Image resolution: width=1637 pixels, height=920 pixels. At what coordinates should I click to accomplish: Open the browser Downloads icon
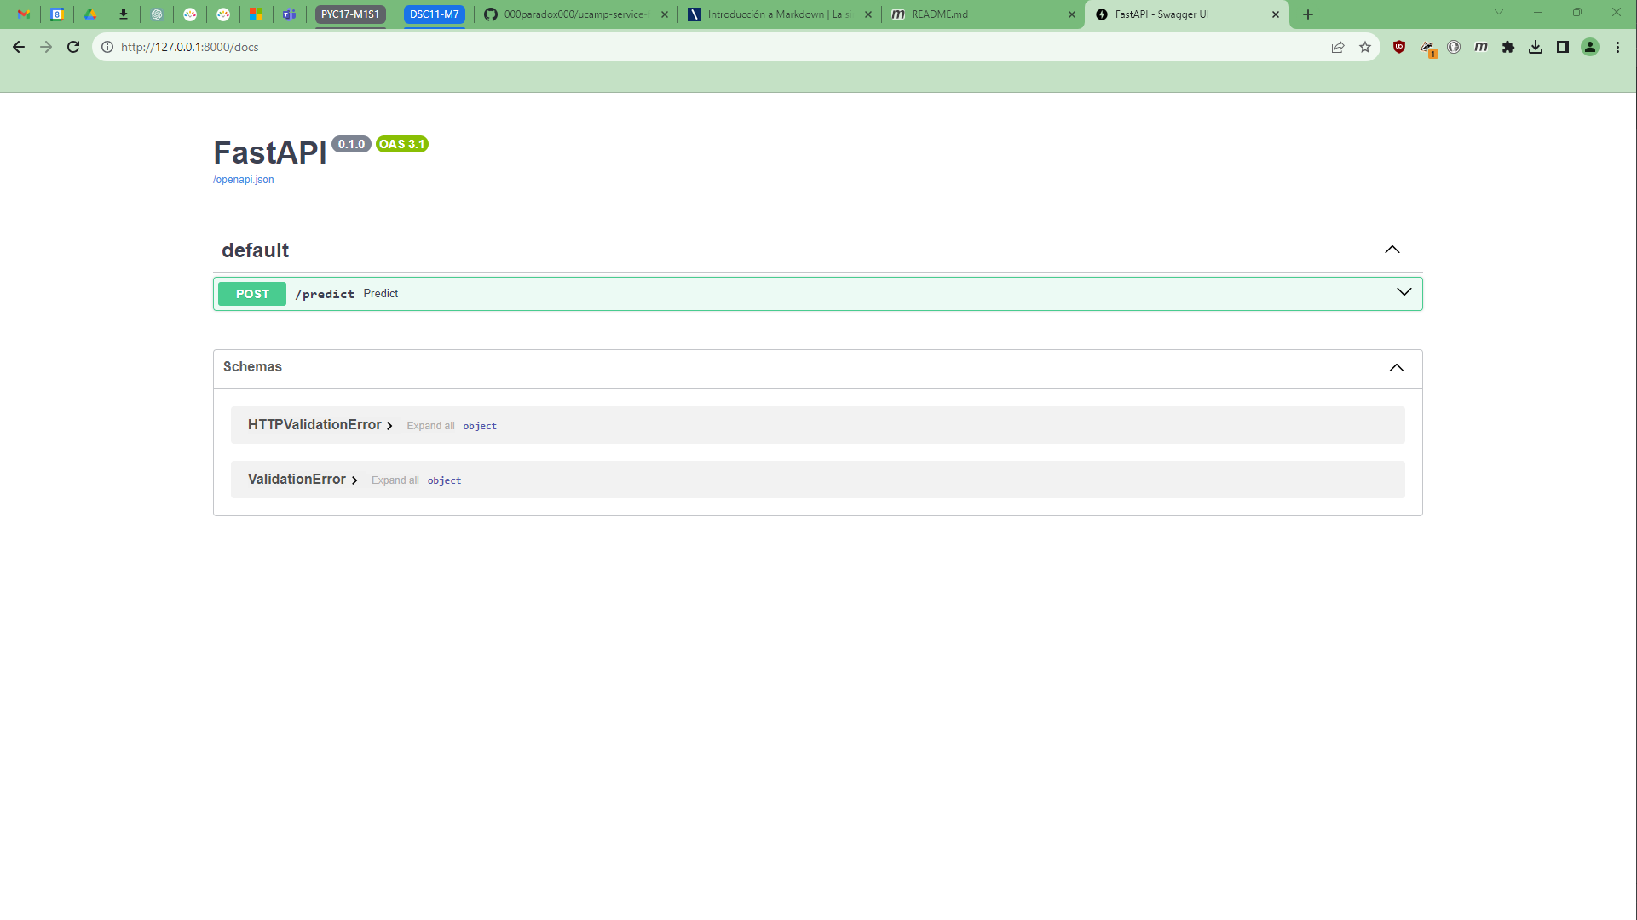1536,47
